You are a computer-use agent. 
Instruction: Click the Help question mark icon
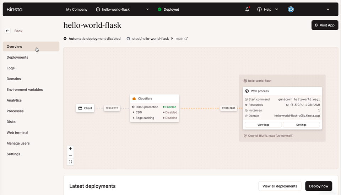coord(259,9)
